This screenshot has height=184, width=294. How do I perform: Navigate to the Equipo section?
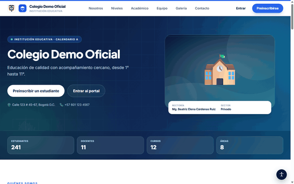coord(162,8)
